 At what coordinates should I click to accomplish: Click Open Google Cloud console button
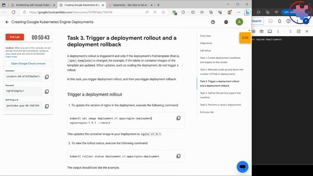(x=28, y=64)
